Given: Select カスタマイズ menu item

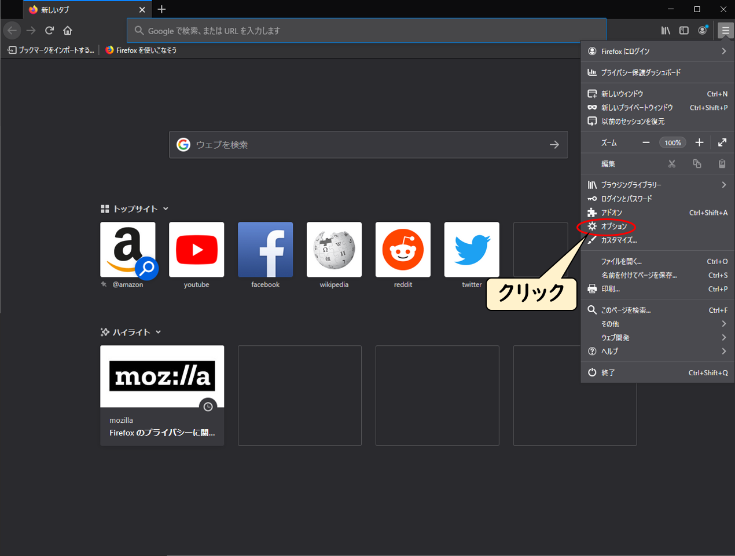Looking at the screenshot, I should [x=657, y=240].
